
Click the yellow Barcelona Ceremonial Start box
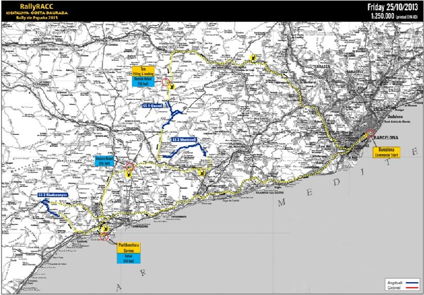[x=386, y=152]
